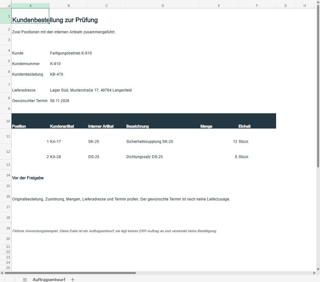Click cell 'KA-17'
Image resolution: width=320 pixels, height=282 pixels.
(55, 142)
